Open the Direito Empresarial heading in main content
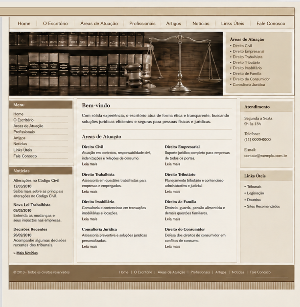The image size is (300, 307). coord(182,147)
